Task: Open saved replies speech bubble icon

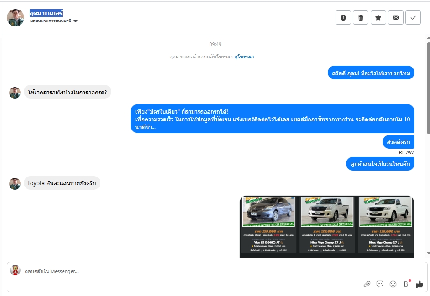Action: 380,284
